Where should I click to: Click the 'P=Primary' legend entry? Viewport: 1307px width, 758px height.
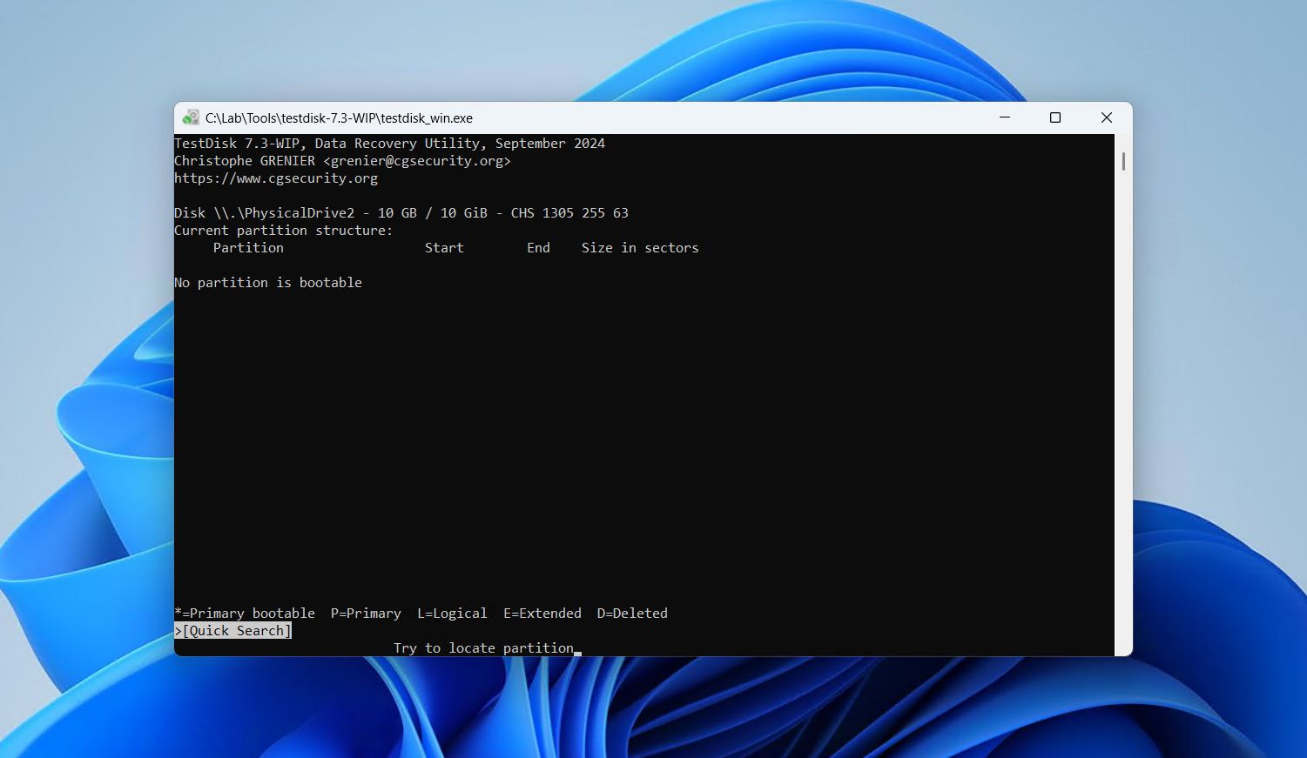366,614
